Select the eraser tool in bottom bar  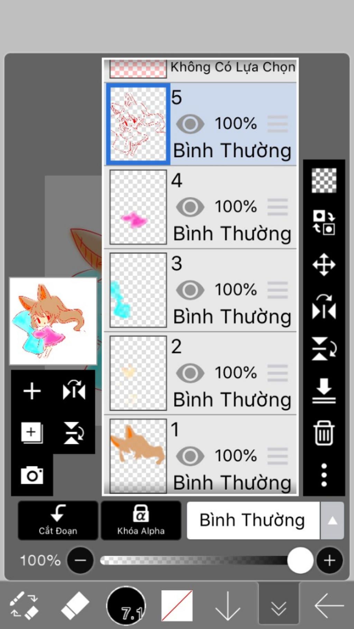[75, 605]
